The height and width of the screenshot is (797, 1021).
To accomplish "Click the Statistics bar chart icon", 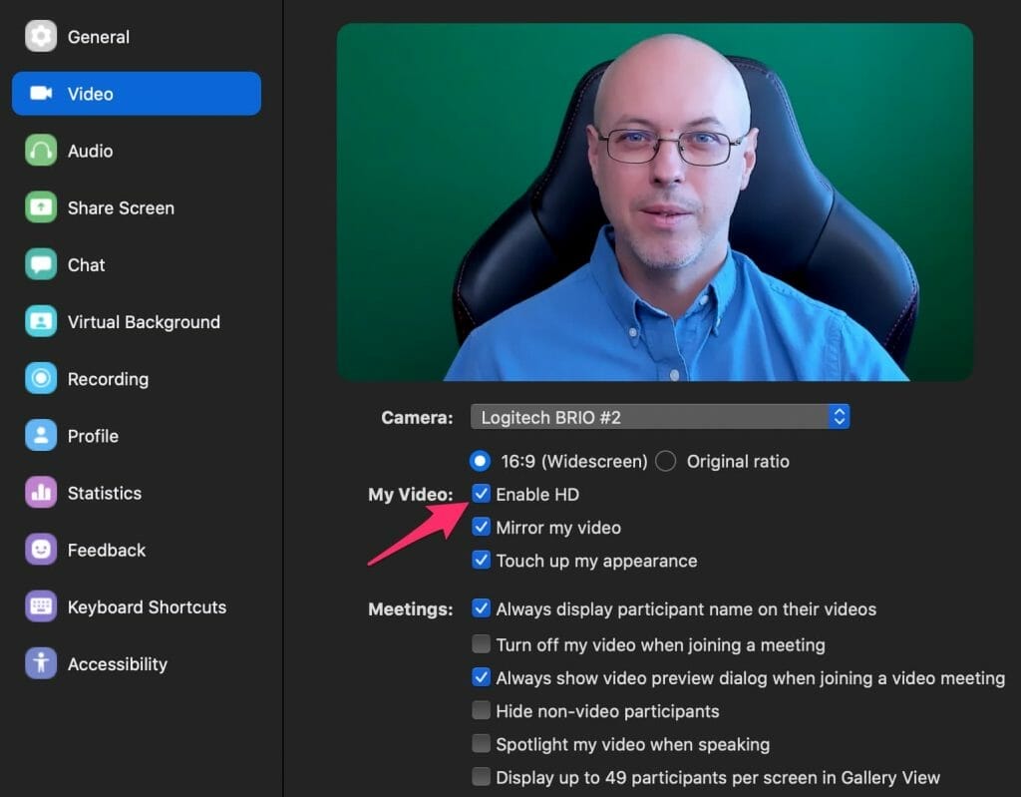I will [x=41, y=493].
